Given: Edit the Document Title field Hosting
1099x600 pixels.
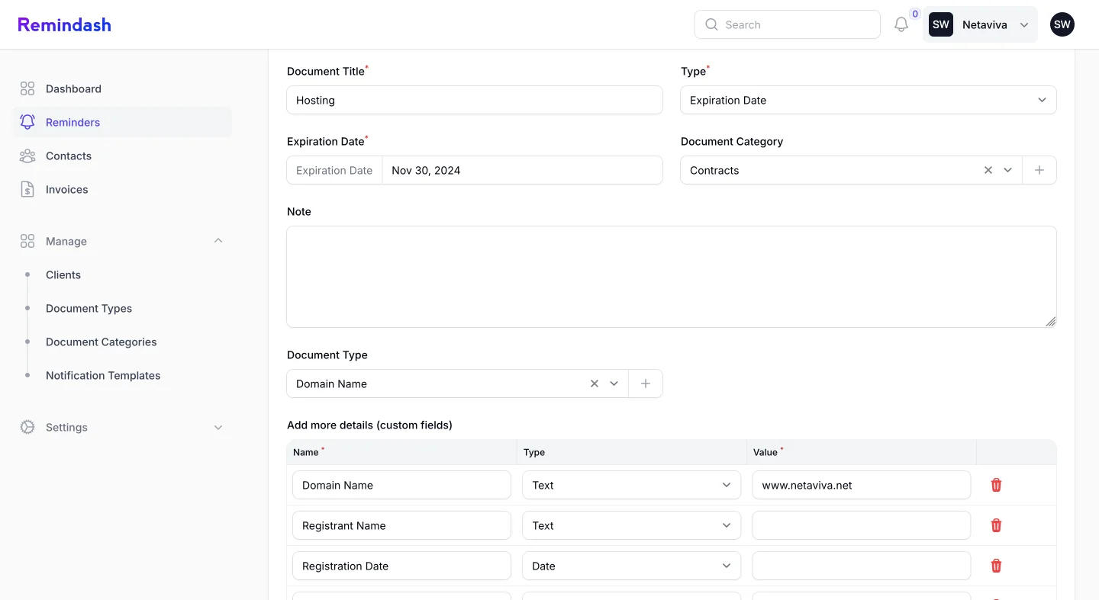Looking at the screenshot, I should coord(475,100).
